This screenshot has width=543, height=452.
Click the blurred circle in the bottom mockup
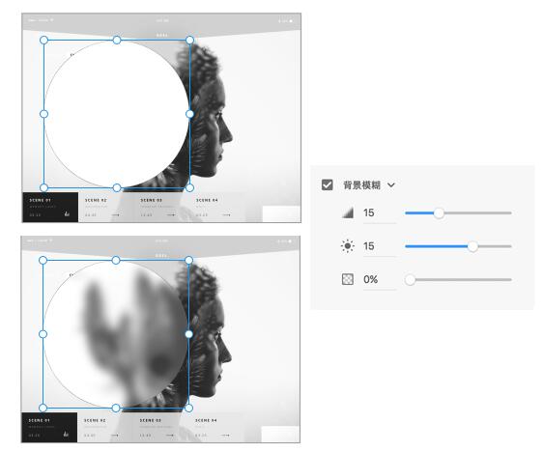(116, 334)
